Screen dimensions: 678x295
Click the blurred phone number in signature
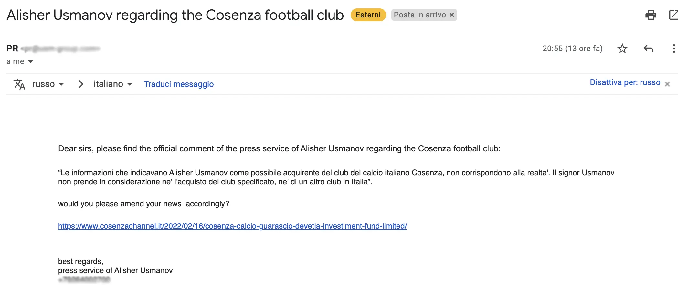[84, 279]
